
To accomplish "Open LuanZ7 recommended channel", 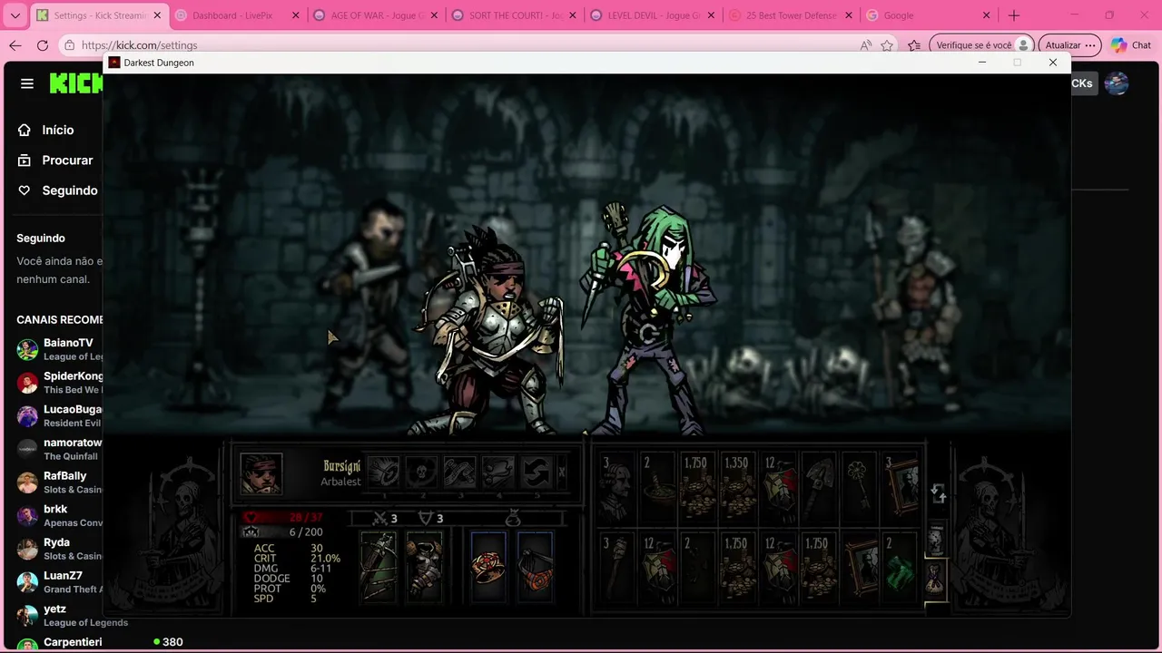I will (x=60, y=582).
